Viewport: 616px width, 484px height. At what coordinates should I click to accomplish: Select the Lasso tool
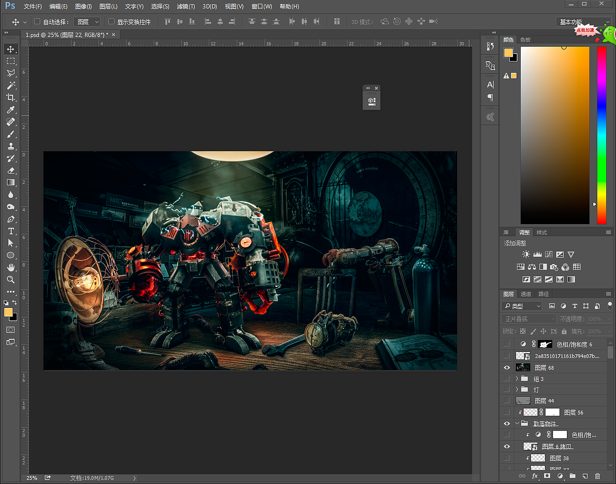tap(11, 73)
